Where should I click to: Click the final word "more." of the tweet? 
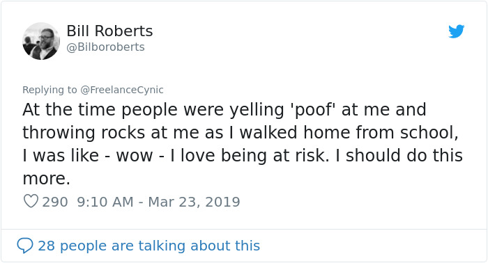[x=47, y=179]
